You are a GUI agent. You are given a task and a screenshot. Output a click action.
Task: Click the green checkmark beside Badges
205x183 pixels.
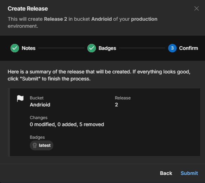click(92, 48)
